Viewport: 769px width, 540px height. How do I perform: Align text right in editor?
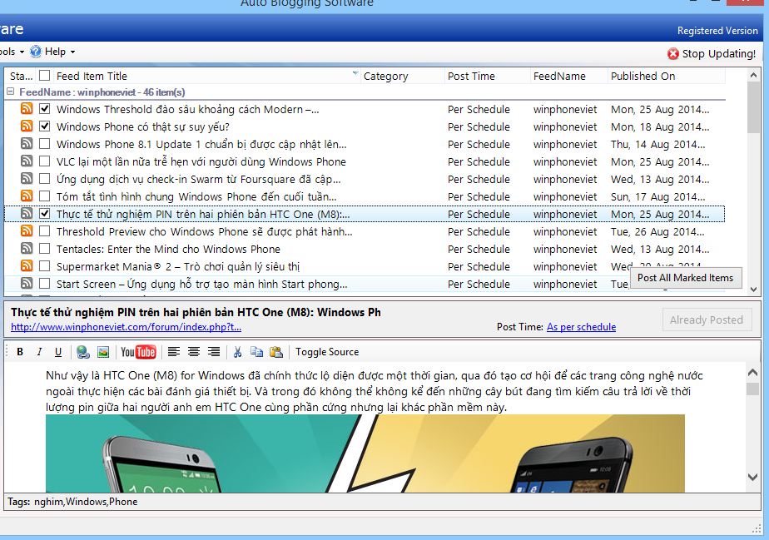pyautogui.click(x=214, y=352)
